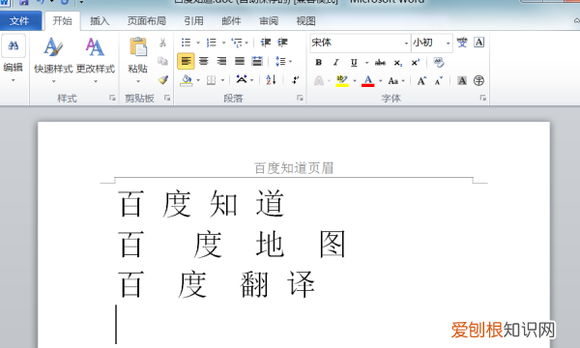
Task: Toggle center alignment
Action: click(204, 61)
